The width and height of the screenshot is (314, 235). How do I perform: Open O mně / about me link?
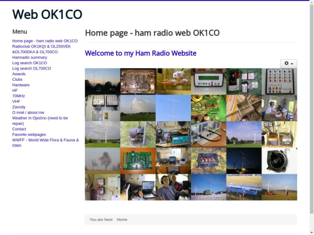(28, 112)
